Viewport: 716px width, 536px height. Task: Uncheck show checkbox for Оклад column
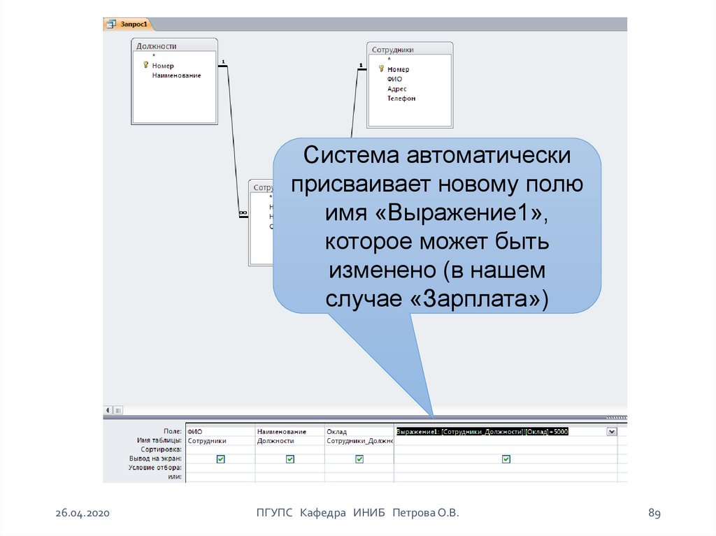(359, 459)
